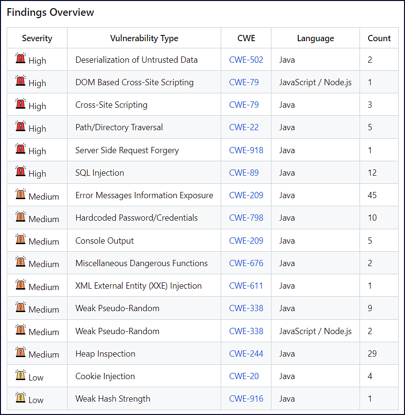Click the alarm icon for Server Side Request Forgery
This screenshot has height=415, width=405.
21,149
